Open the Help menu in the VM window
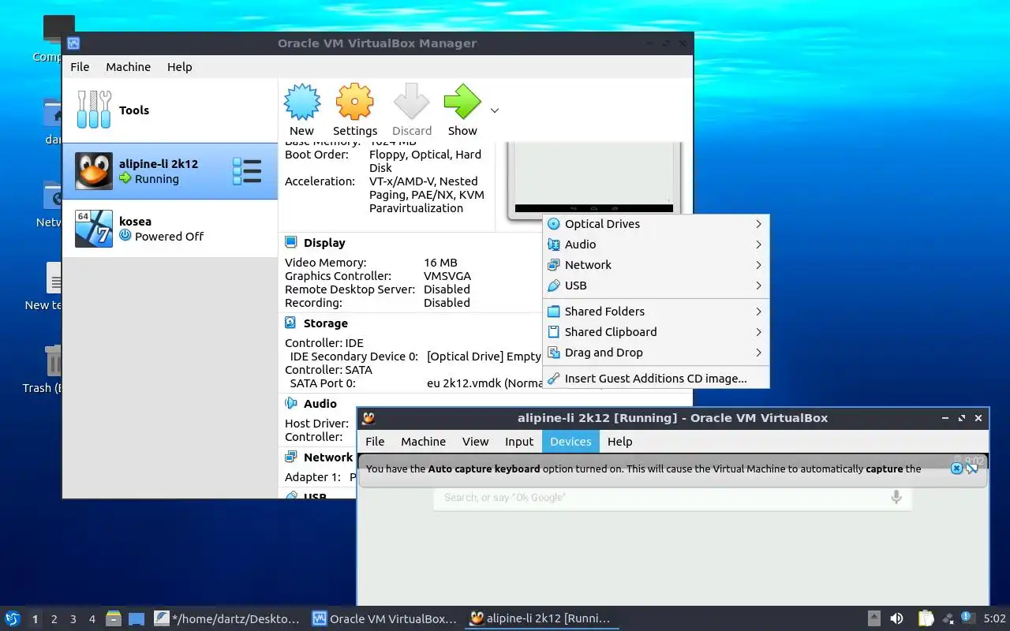Viewport: 1010px width, 631px height. 619,442
